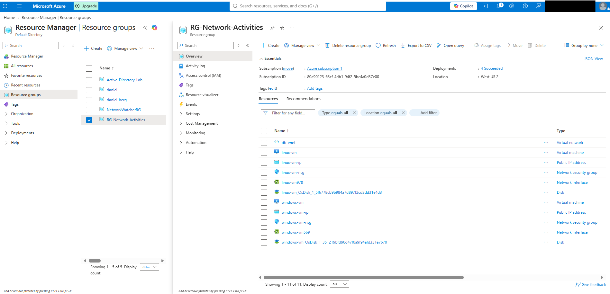Screen dimensions: 610x294
Task: Click Delete resource group
Action: (348, 45)
